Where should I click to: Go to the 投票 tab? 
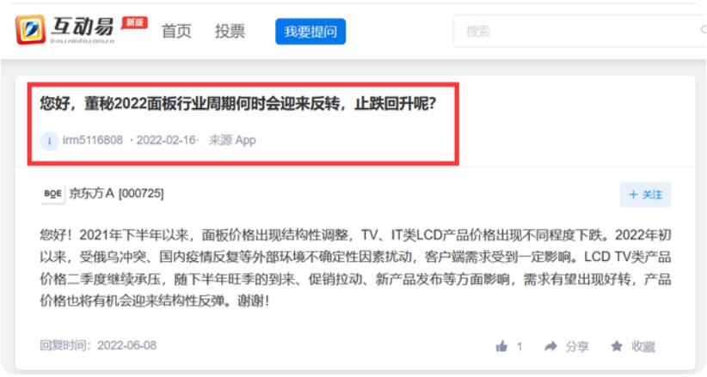pos(230,31)
